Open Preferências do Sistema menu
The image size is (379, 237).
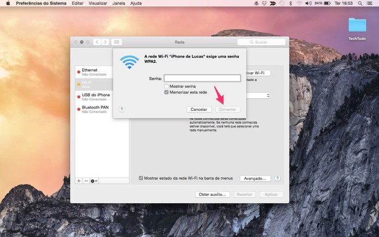coord(41,3)
